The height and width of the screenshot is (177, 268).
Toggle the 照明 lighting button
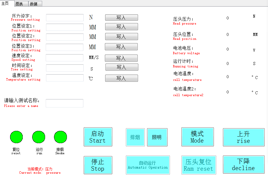pos(157,137)
